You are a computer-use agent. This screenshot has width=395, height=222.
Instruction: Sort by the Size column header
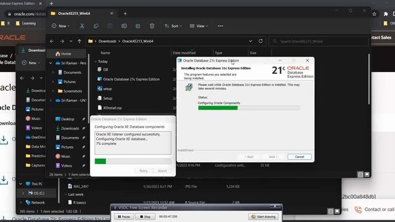[253, 53]
